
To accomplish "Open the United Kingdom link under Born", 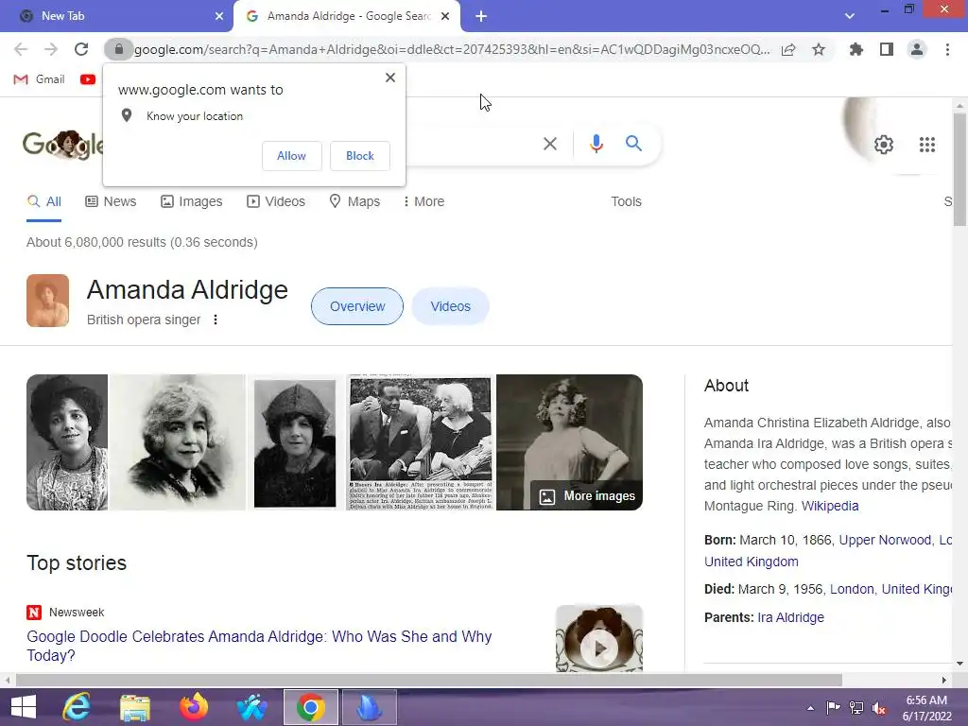I will [x=752, y=562].
